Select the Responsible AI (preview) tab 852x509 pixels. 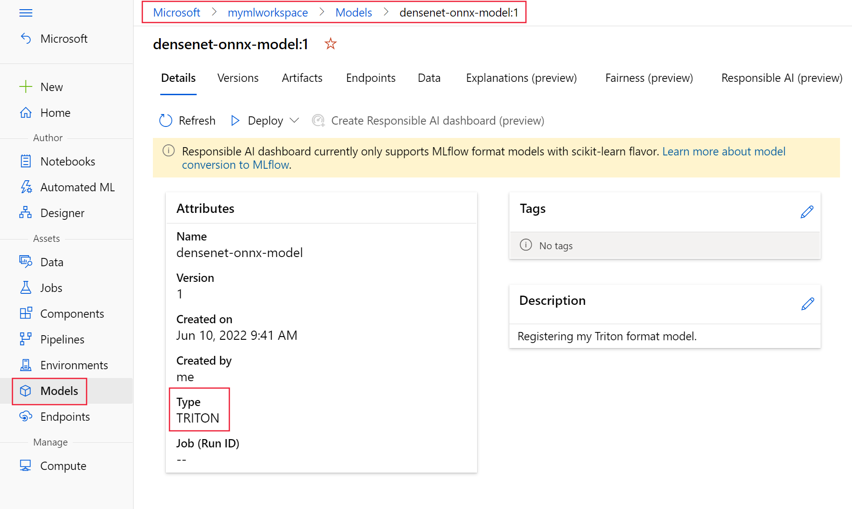point(782,78)
